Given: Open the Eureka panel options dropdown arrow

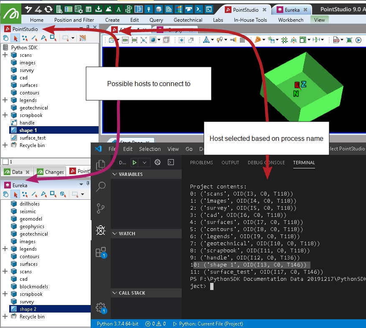Looking at the screenshot, I should point(81,184).
